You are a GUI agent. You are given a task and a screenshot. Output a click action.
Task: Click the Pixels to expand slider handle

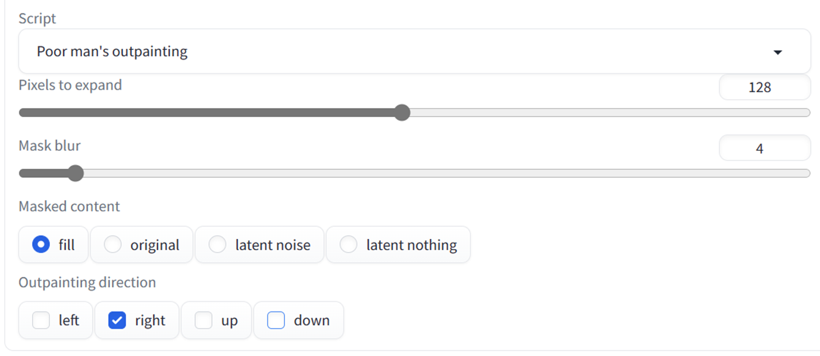(402, 112)
